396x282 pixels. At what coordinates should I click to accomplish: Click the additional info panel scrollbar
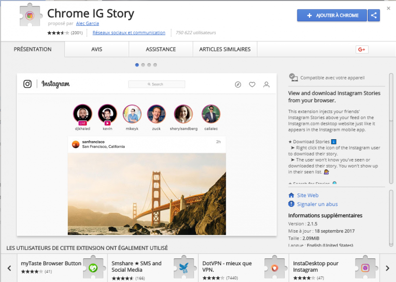coord(391,218)
